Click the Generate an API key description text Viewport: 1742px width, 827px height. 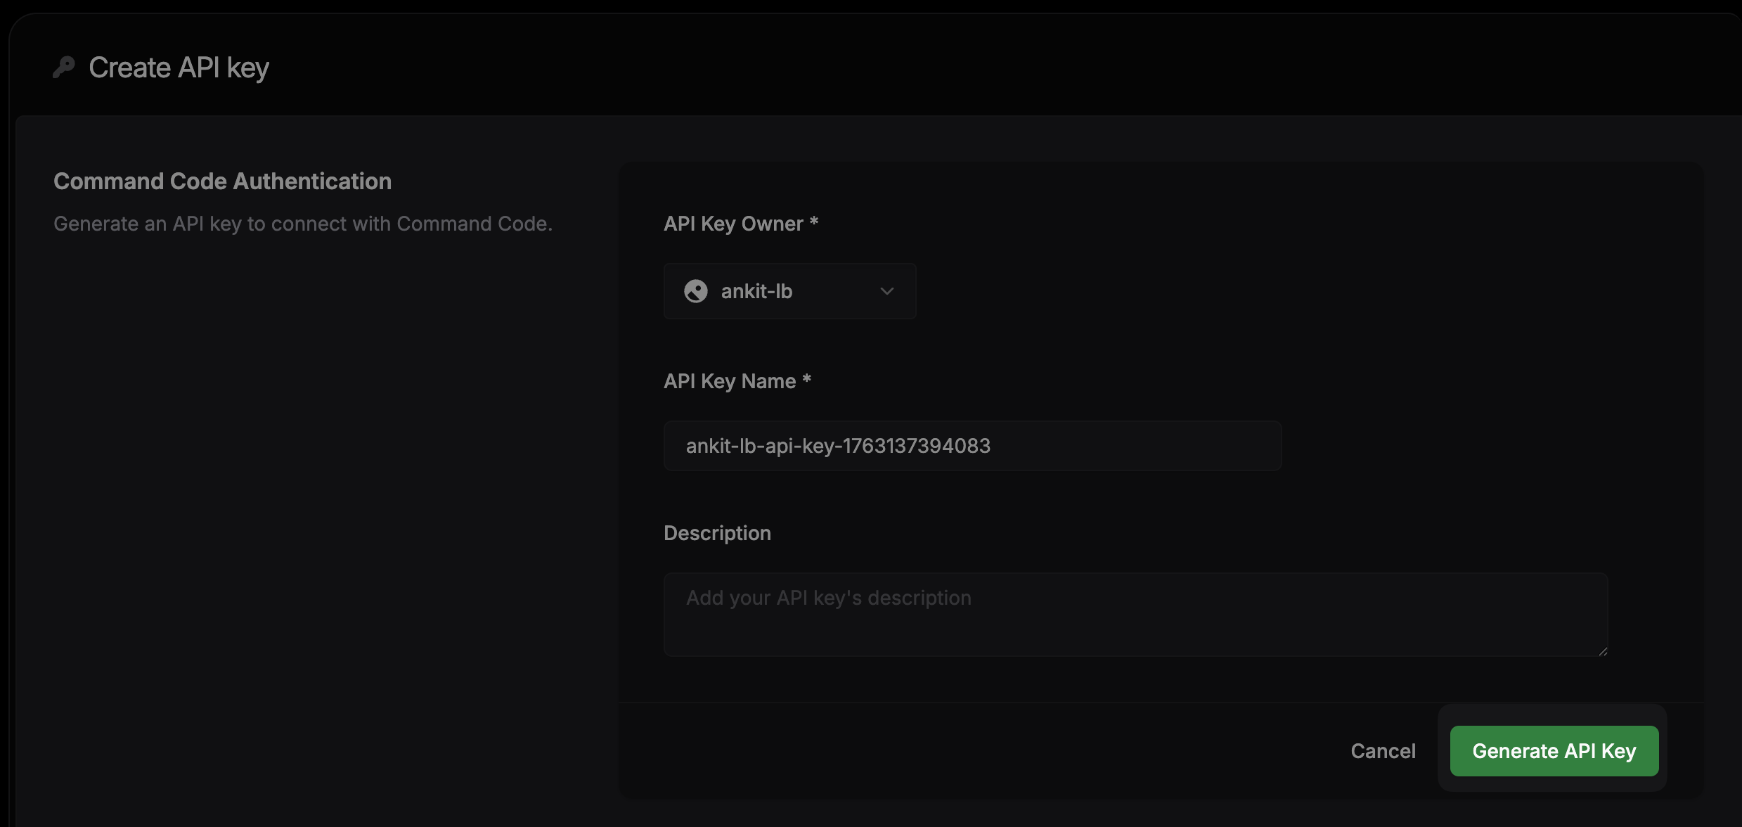click(x=303, y=224)
